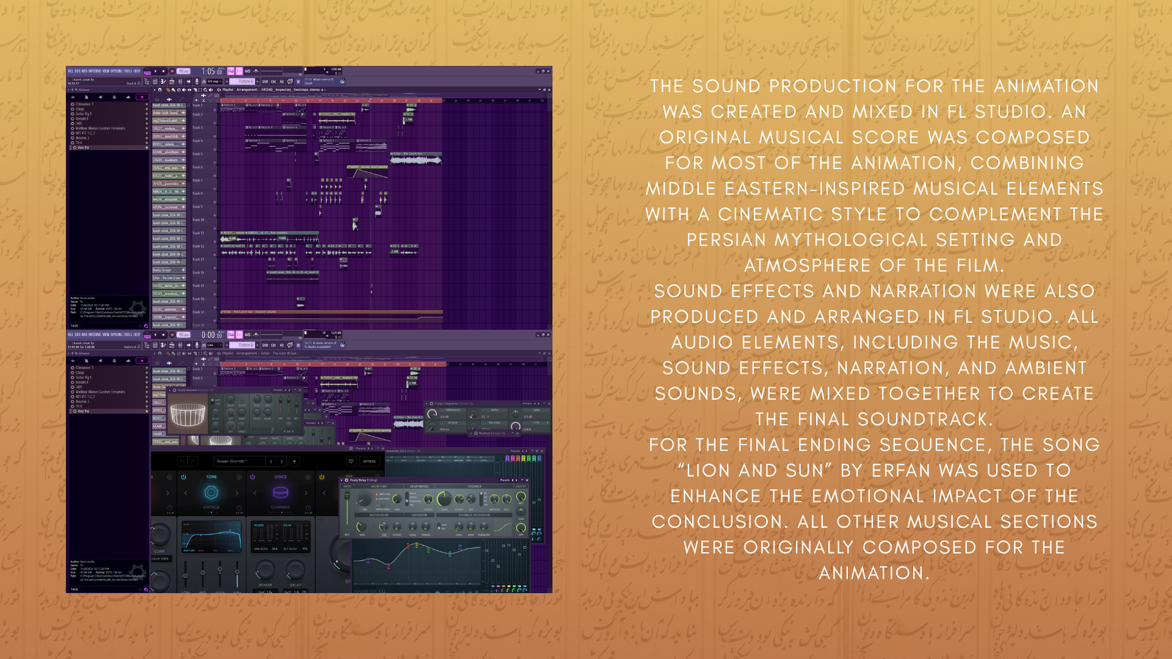
Task: Open the TOOLS menu in the bottom FL Studio window
Action: (x=128, y=334)
